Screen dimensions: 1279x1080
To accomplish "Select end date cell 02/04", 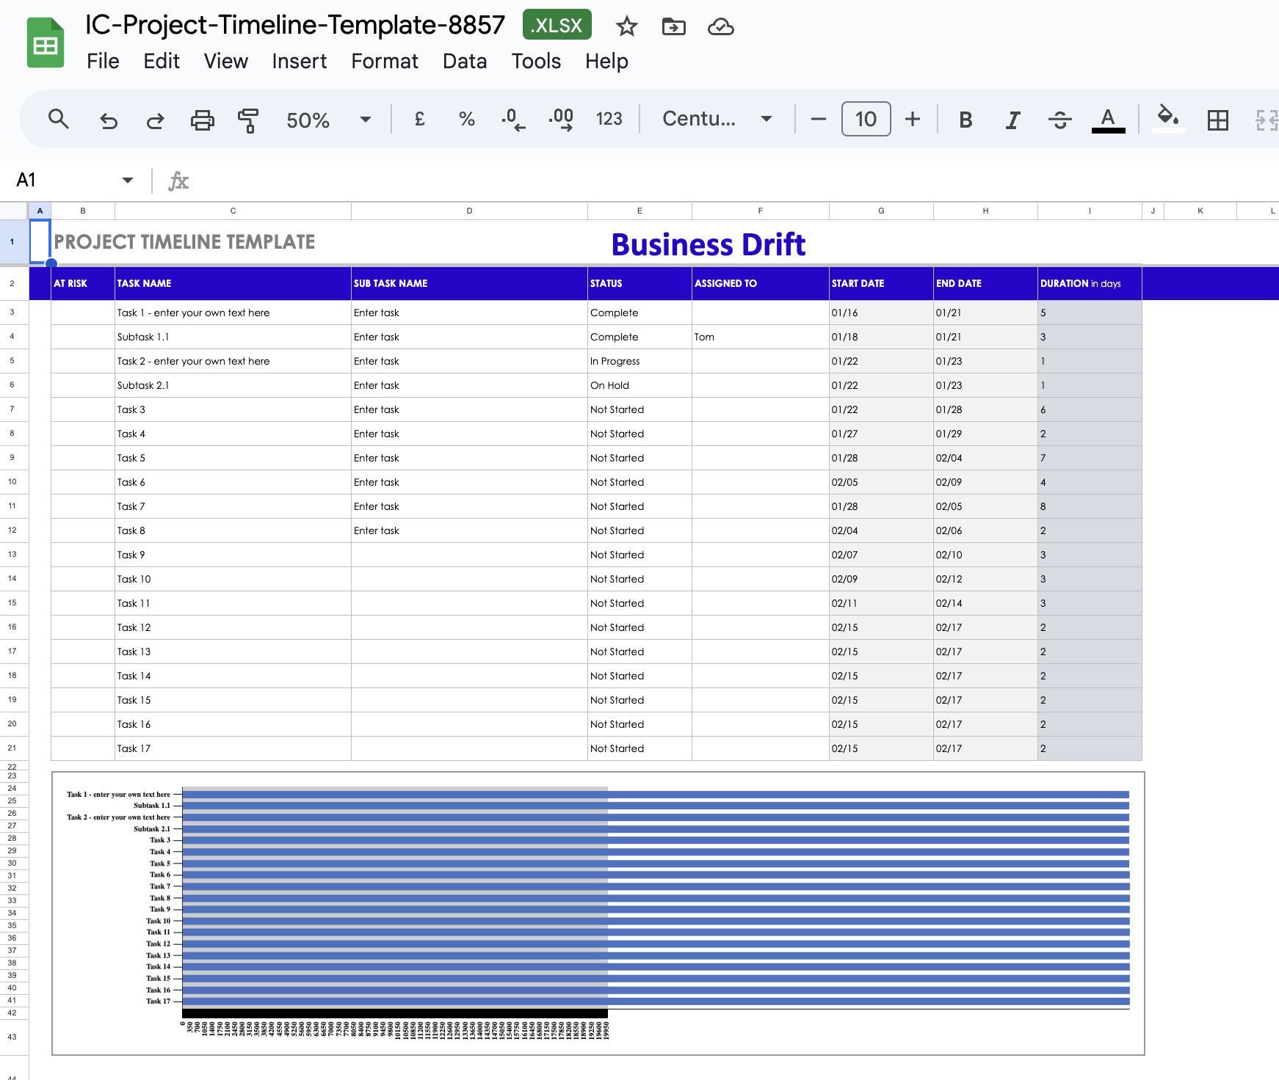I will (985, 458).
